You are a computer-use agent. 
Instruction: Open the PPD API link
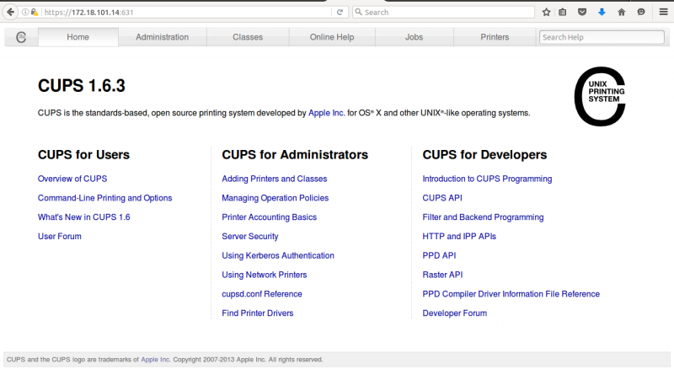coord(439,255)
